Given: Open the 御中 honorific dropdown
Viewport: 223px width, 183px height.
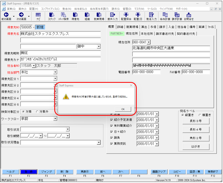Looking at the screenshot, I should pos(99,46).
